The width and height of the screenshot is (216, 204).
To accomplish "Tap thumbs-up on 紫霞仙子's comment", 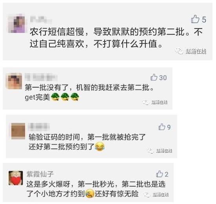I will 160,174.
